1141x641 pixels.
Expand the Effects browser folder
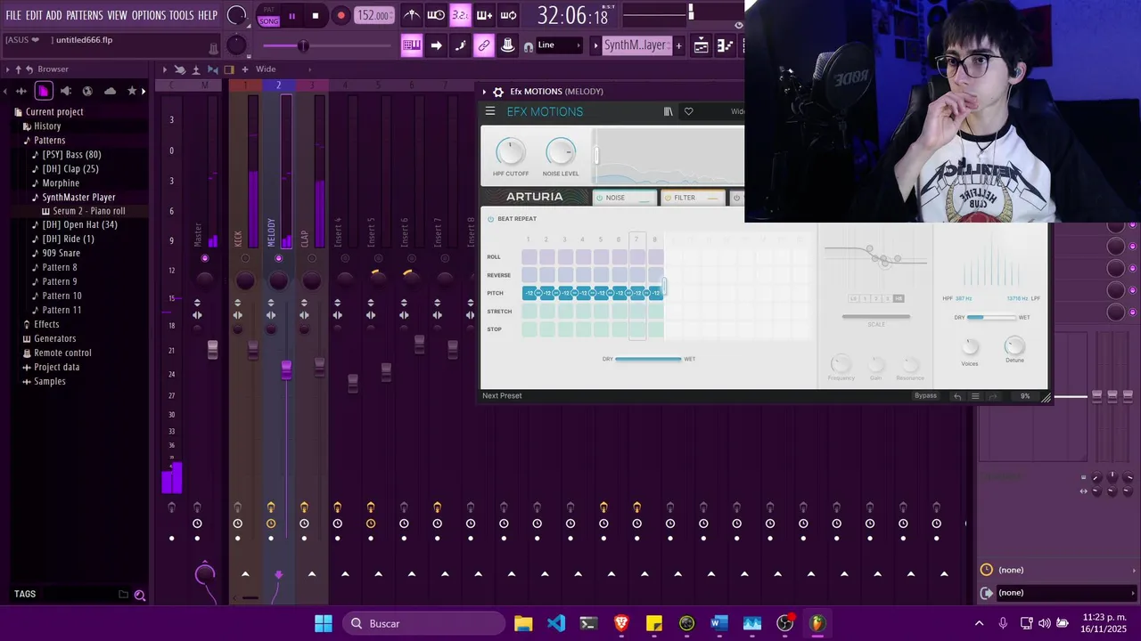[x=46, y=324]
